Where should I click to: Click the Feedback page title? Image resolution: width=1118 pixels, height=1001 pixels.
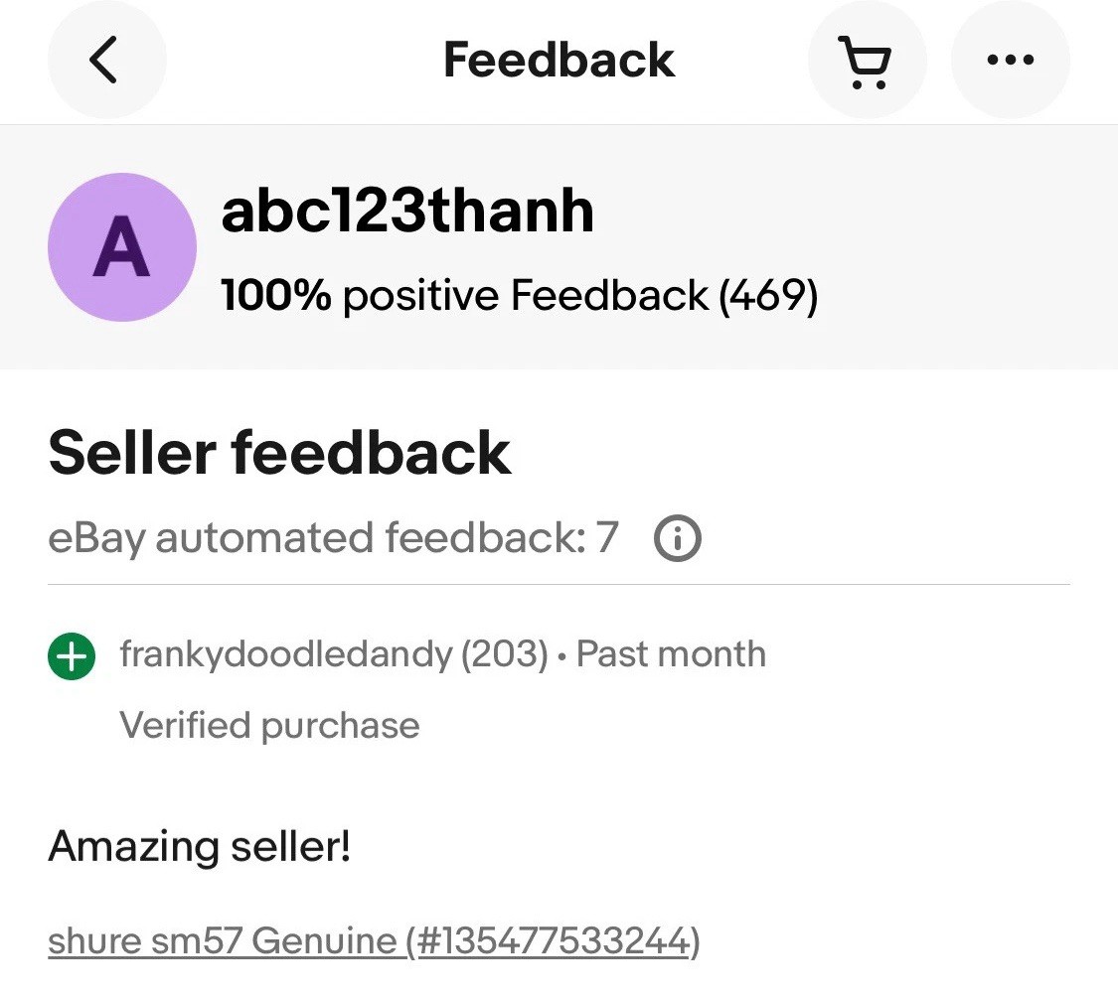(559, 60)
